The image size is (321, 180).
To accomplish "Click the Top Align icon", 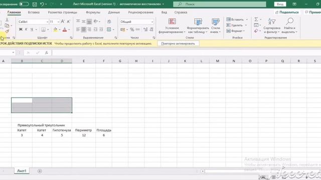I will pos(78,21).
